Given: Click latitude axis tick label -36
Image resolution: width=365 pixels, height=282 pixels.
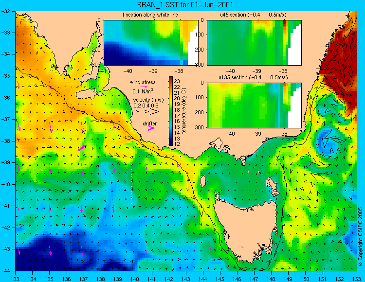Looking at the screenshot, I should [x=5, y=98].
